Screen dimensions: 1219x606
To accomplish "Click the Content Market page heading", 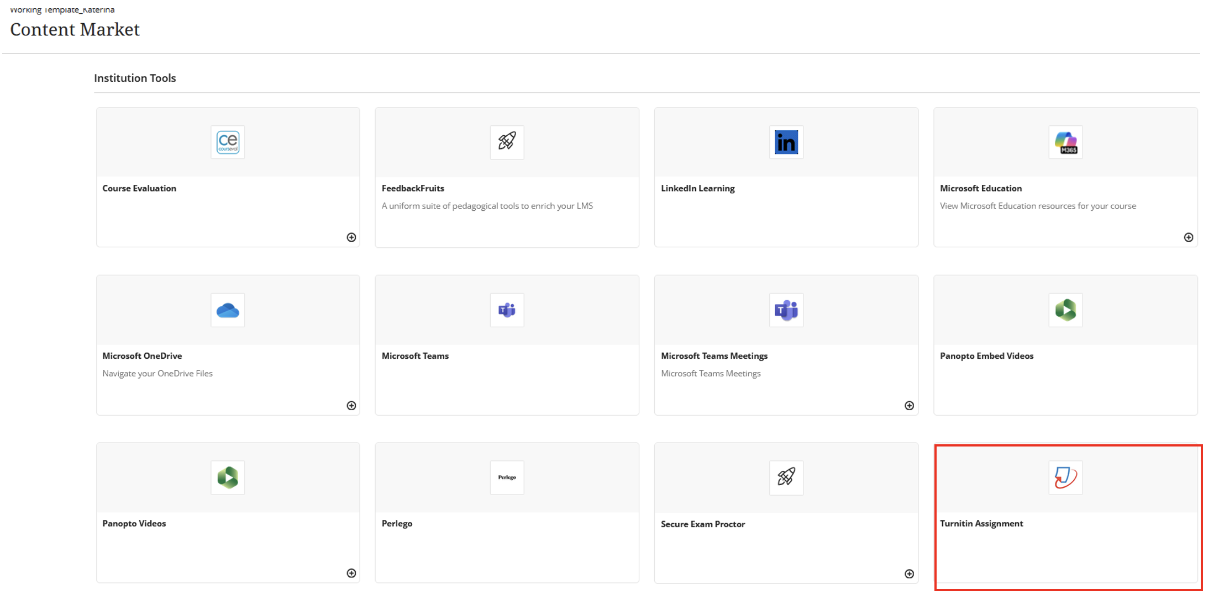I will click(x=75, y=29).
